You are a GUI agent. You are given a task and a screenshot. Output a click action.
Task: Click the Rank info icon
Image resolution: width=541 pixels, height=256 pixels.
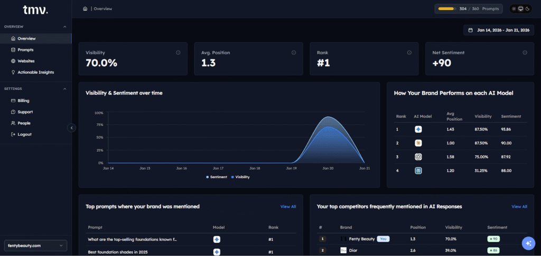(x=409, y=53)
